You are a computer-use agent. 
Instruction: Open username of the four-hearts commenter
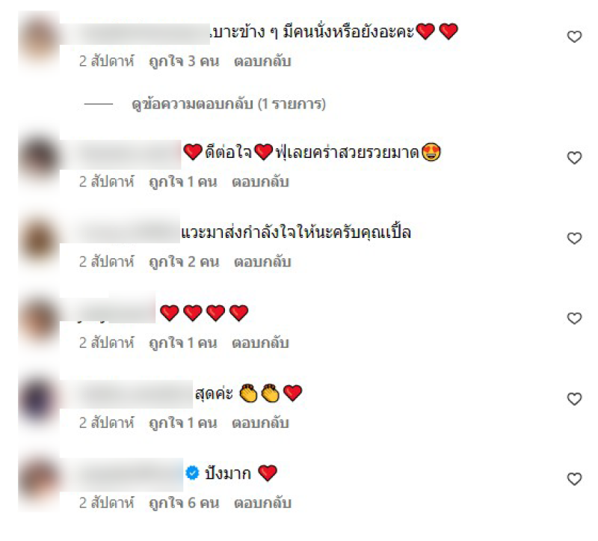coord(108,312)
